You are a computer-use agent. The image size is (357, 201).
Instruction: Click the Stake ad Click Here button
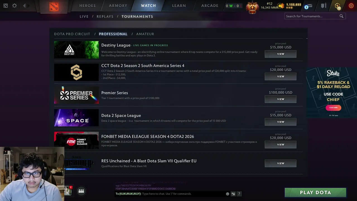(333, 107)
